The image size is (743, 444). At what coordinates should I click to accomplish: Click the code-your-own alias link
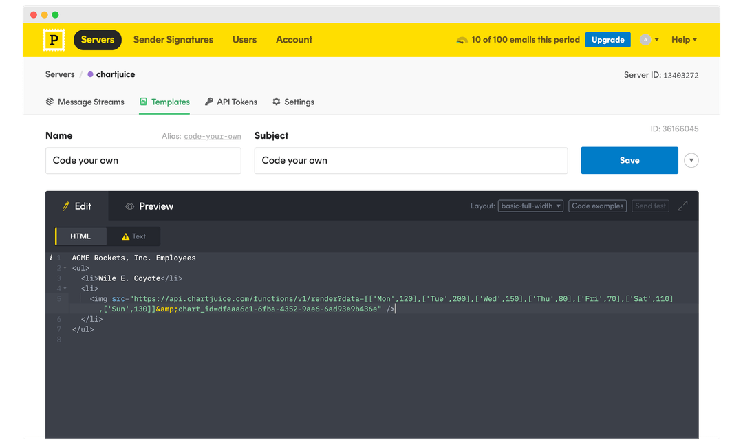click(213, 136)
